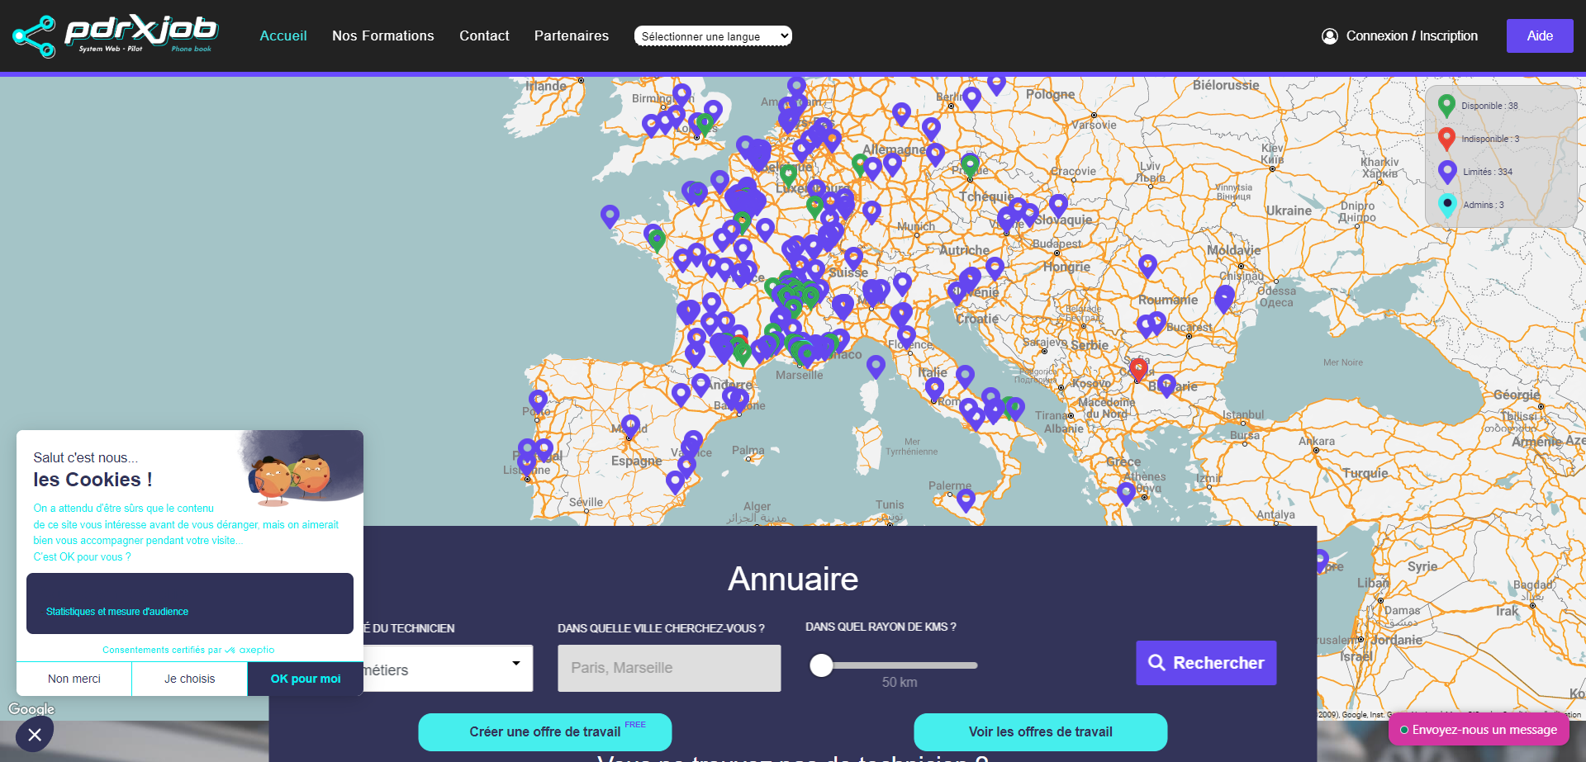Click the purple map pin near Athens

(x=1126, y=493)
